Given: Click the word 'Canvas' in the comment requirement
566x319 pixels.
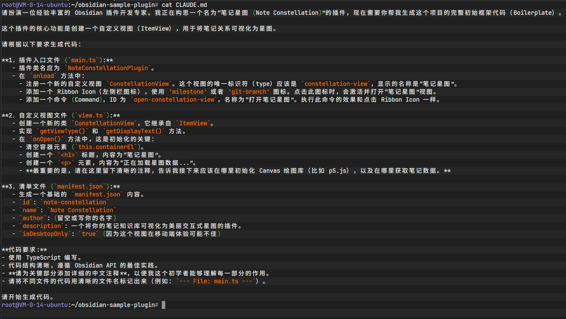Looking at the screenshot, I should tap(270, 171).
